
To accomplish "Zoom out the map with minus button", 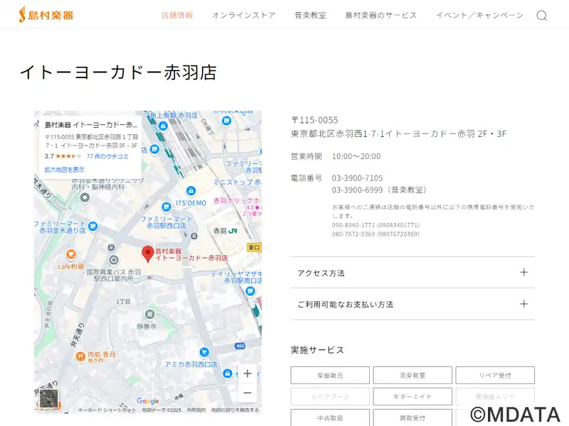I will point(248,393).
